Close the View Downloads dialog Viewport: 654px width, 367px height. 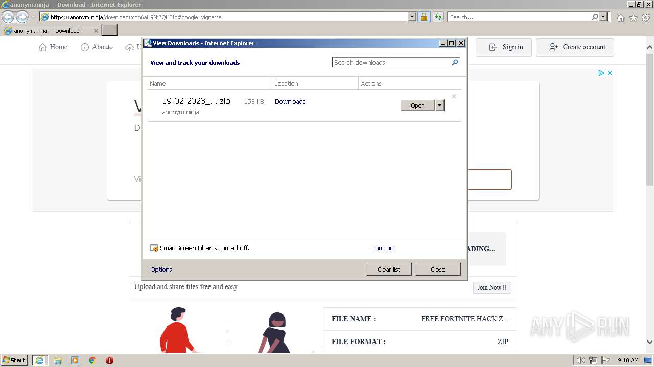(x=438, y=269)
